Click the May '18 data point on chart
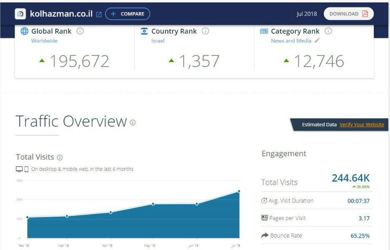The width and height of the screenshot is (390, 250). tap(153, 204)
